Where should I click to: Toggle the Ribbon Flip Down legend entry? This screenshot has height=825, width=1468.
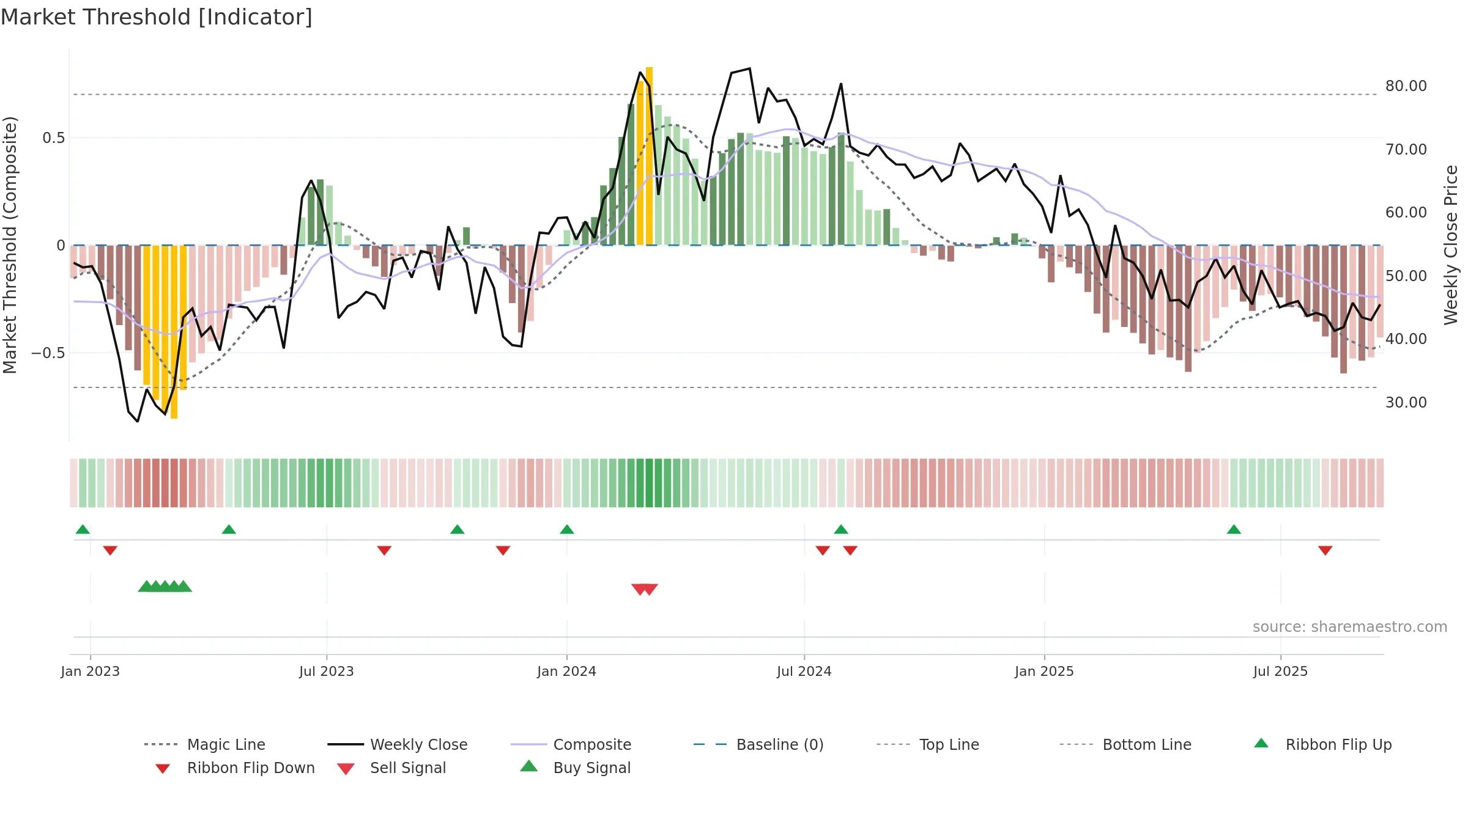pos(234,768)
